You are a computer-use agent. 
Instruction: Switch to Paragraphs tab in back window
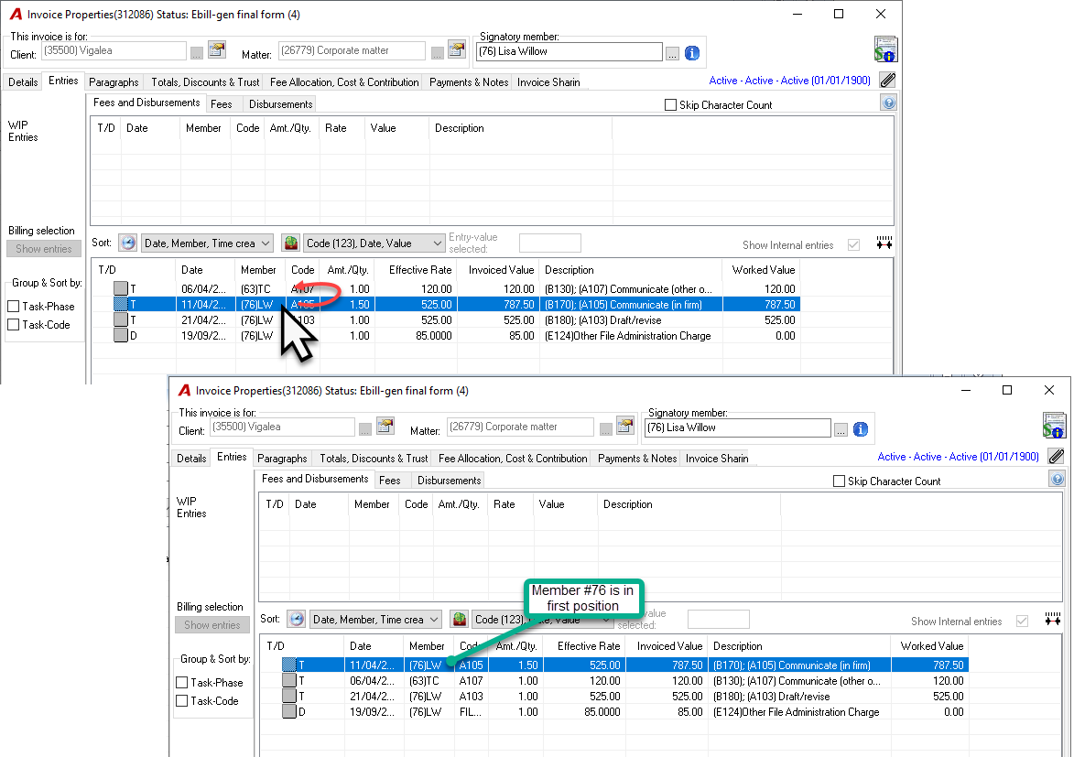(x=114, y=82)
